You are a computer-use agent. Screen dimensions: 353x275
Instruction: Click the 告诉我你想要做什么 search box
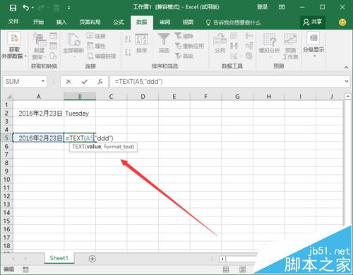click(234, 23)
